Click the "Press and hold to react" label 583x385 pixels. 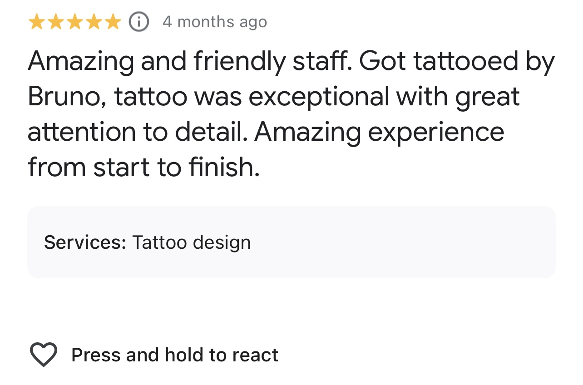[x=175, y=355]
